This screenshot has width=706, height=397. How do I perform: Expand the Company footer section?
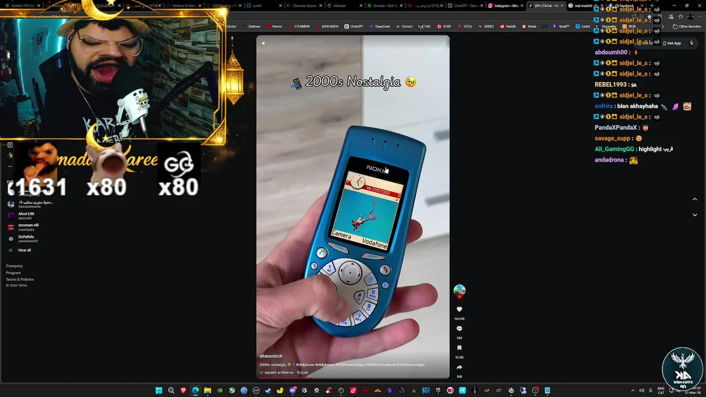click(14, 266)
